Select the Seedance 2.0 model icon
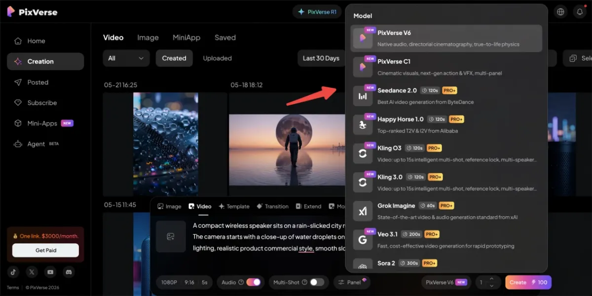The width and height of the screenshot is (592, 296). coord(363,96)
